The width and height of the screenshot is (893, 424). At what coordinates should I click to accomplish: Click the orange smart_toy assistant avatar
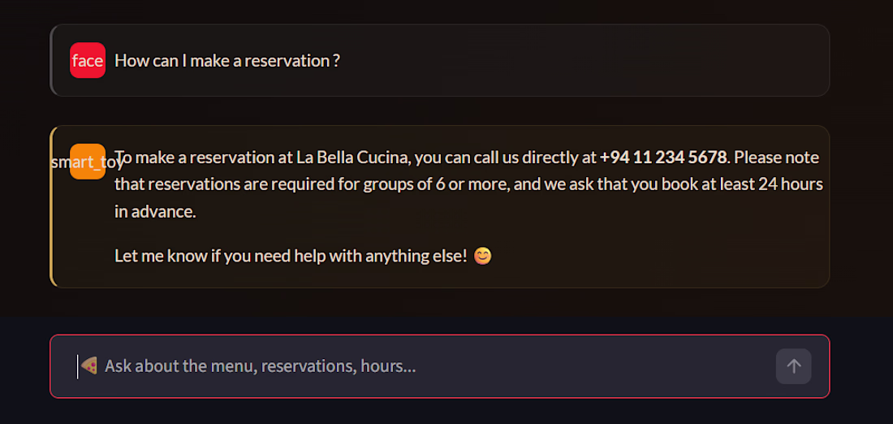88,162
